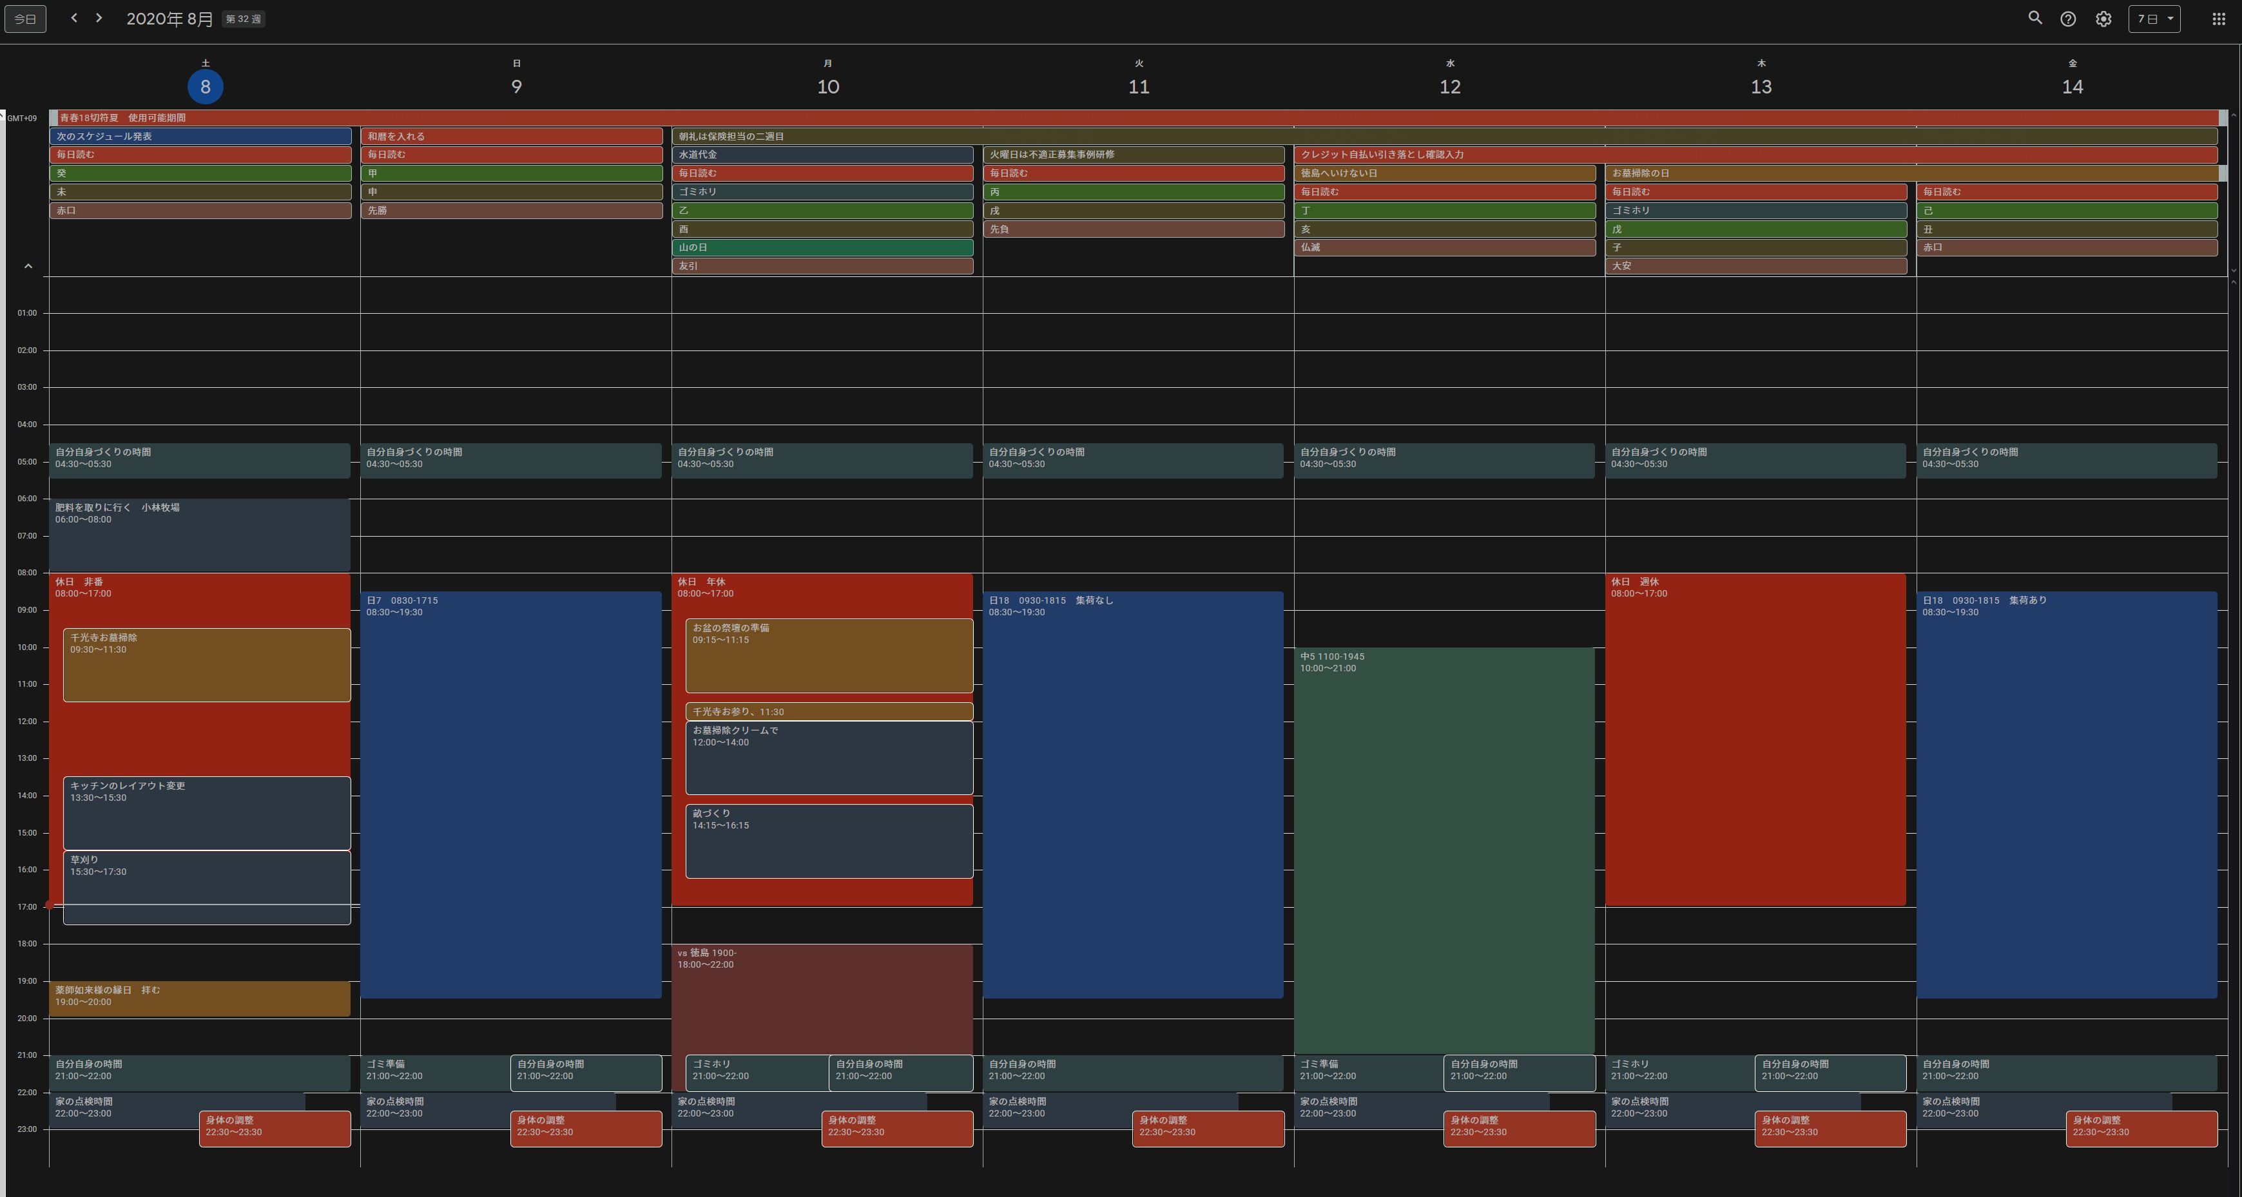
Task: Open the 7日 view switcher dropdown
Action: coord(2153,19)
